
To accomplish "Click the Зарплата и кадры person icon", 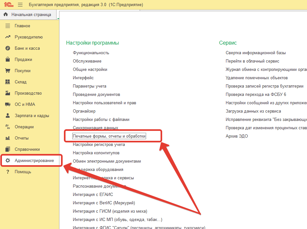I will 8,115.
